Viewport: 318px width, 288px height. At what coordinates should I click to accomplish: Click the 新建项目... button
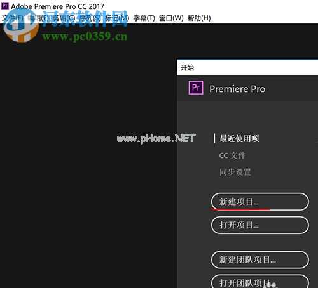click(260, 202)
